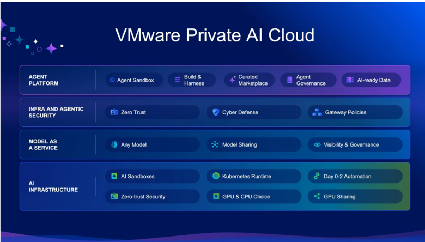The width and height of the screenshot is (425, 242).
Task: Select the Zero-trust Security label
Action: pos(143,197)
